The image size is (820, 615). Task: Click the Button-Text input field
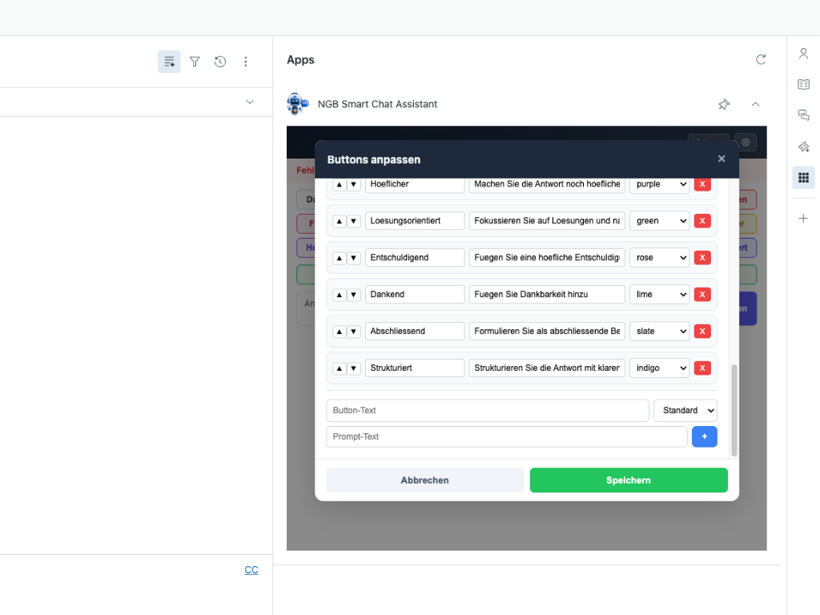point(487,410)
